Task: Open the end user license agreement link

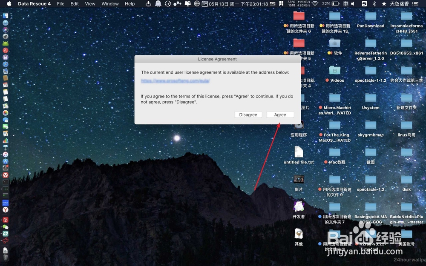Action: pos(175,80)
